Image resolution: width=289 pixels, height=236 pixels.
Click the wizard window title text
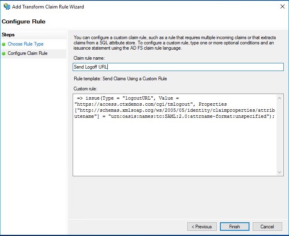point(48,7)
